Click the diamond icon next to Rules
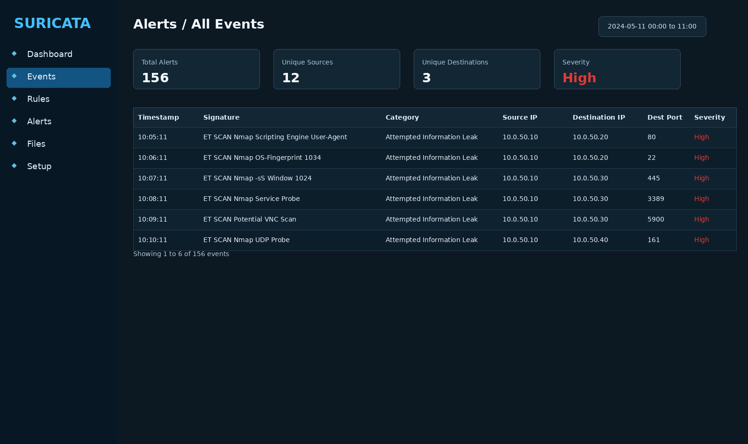 pos(14,99)
